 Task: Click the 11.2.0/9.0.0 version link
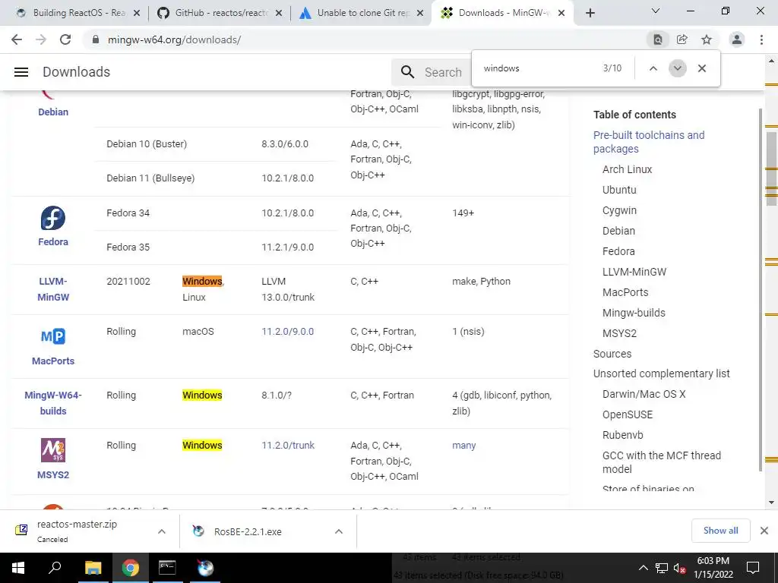[x=288, y=332]
